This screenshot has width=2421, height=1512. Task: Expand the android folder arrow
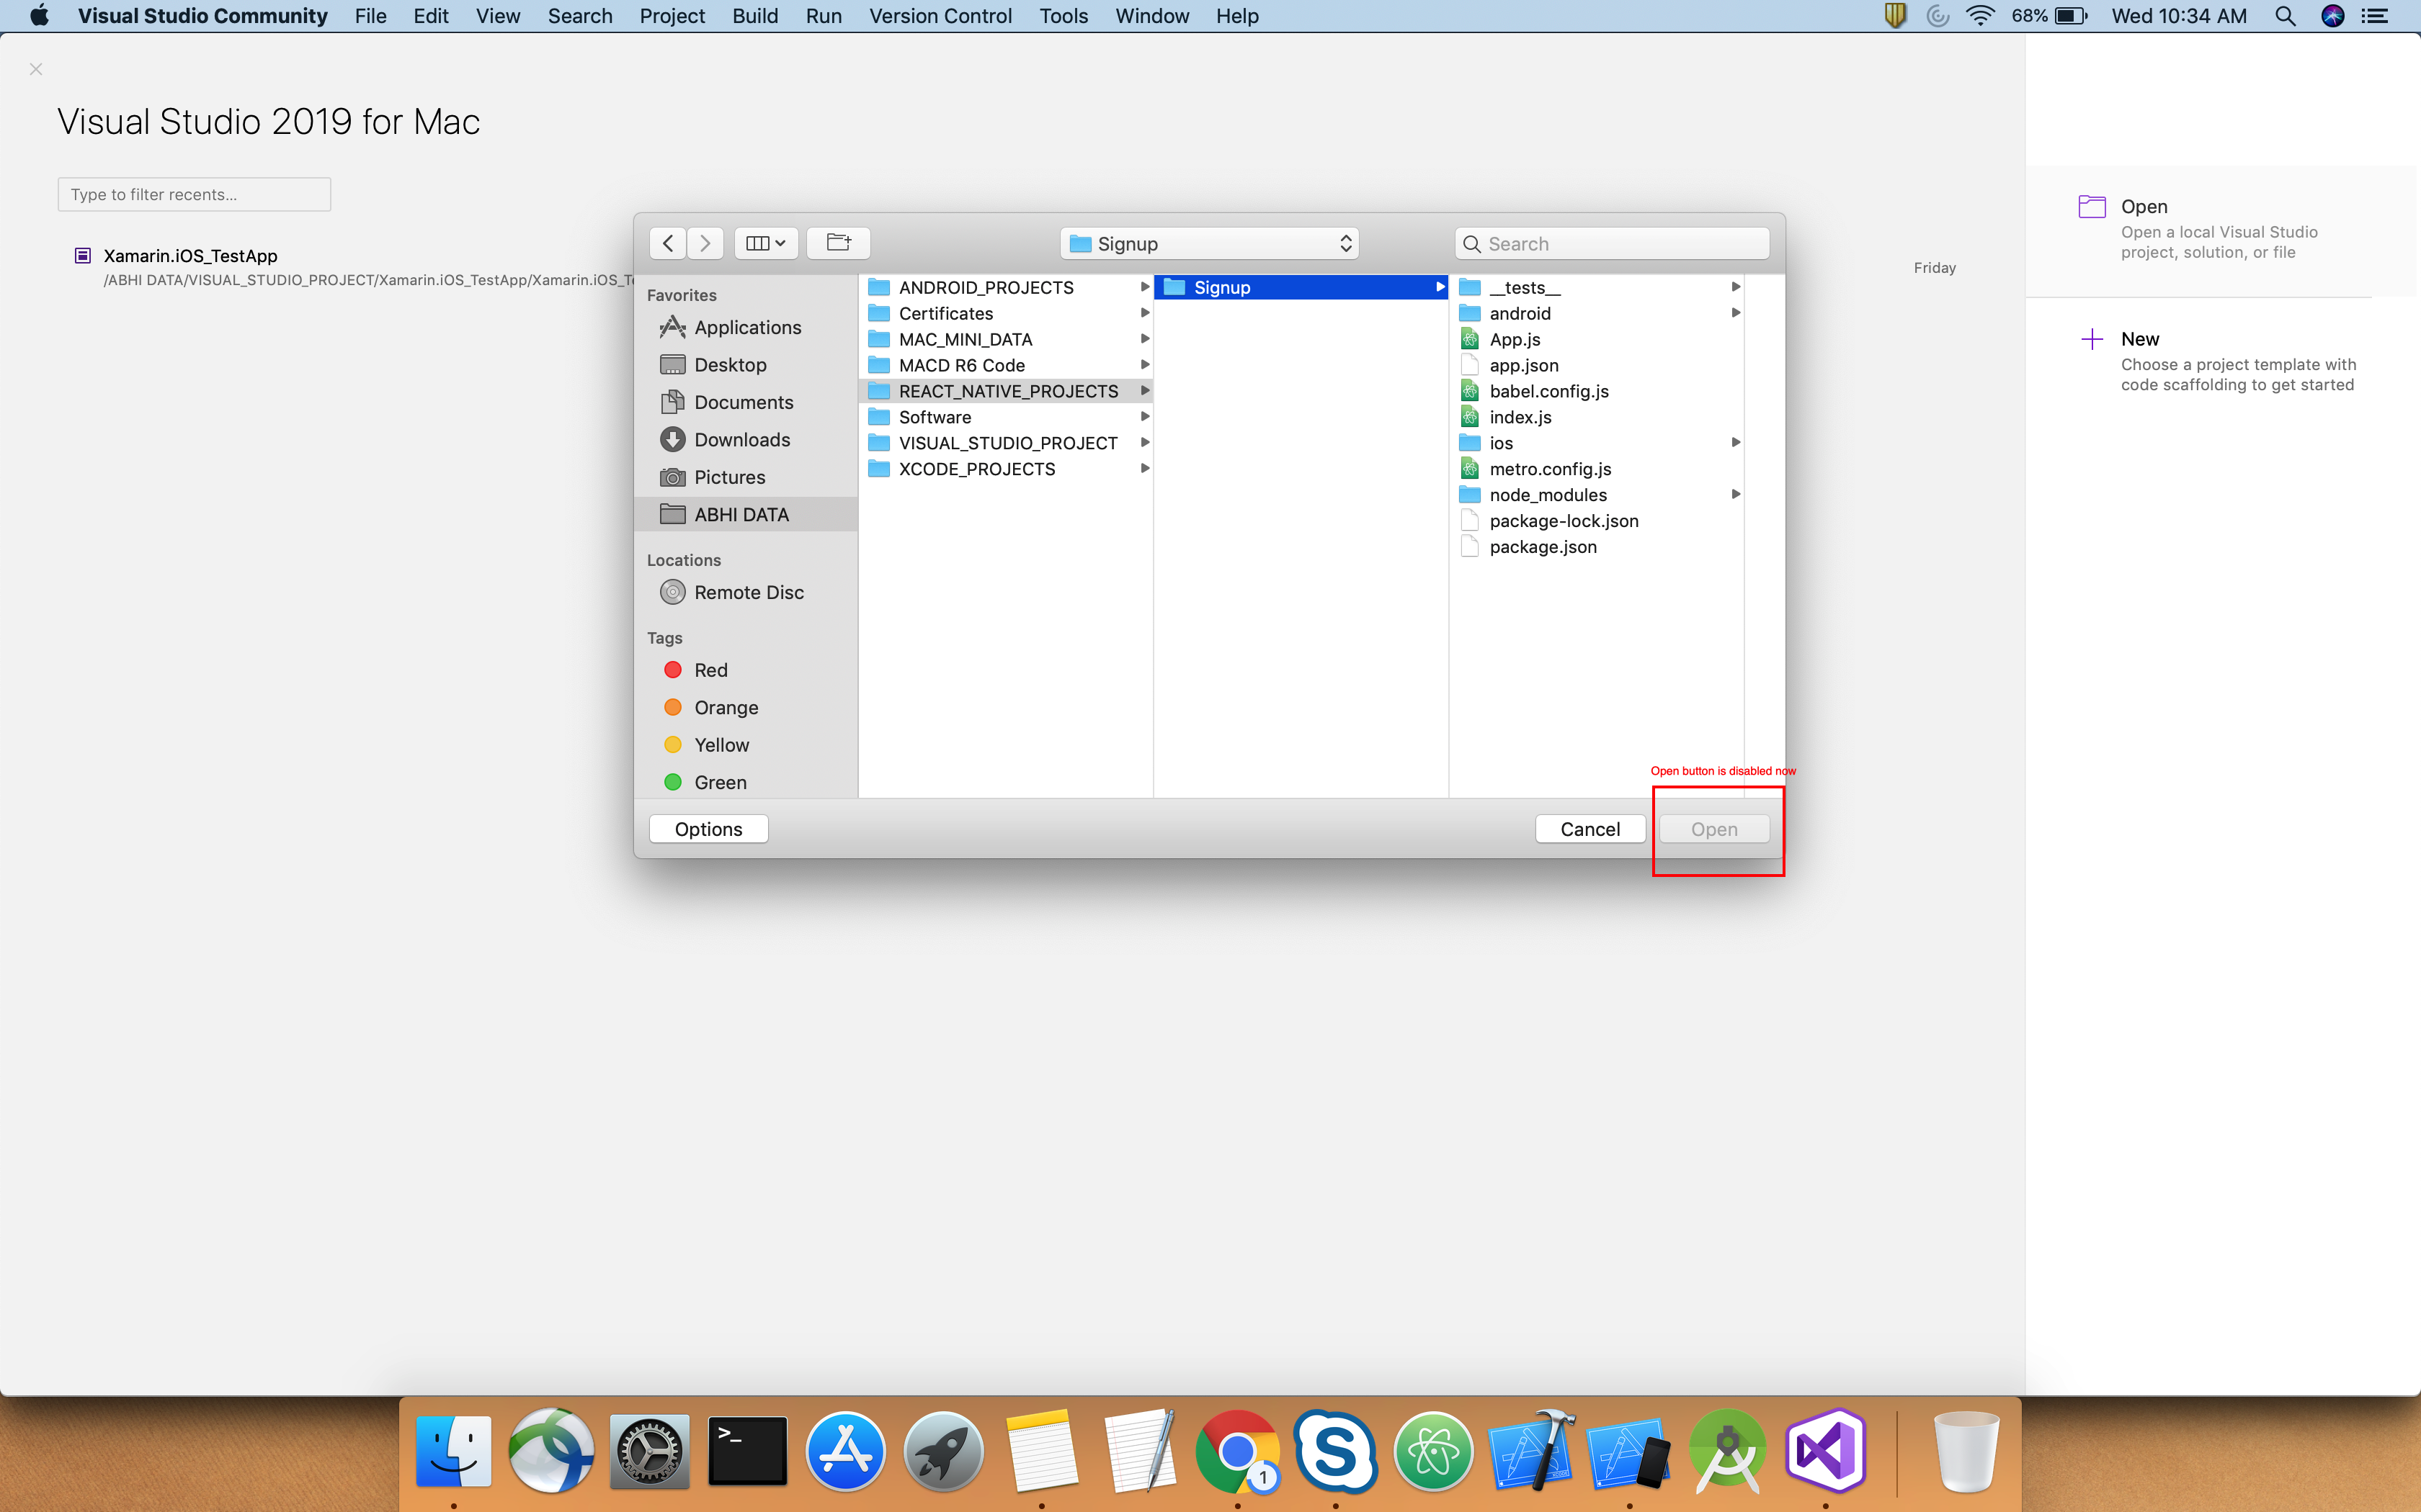point(1736,313)
